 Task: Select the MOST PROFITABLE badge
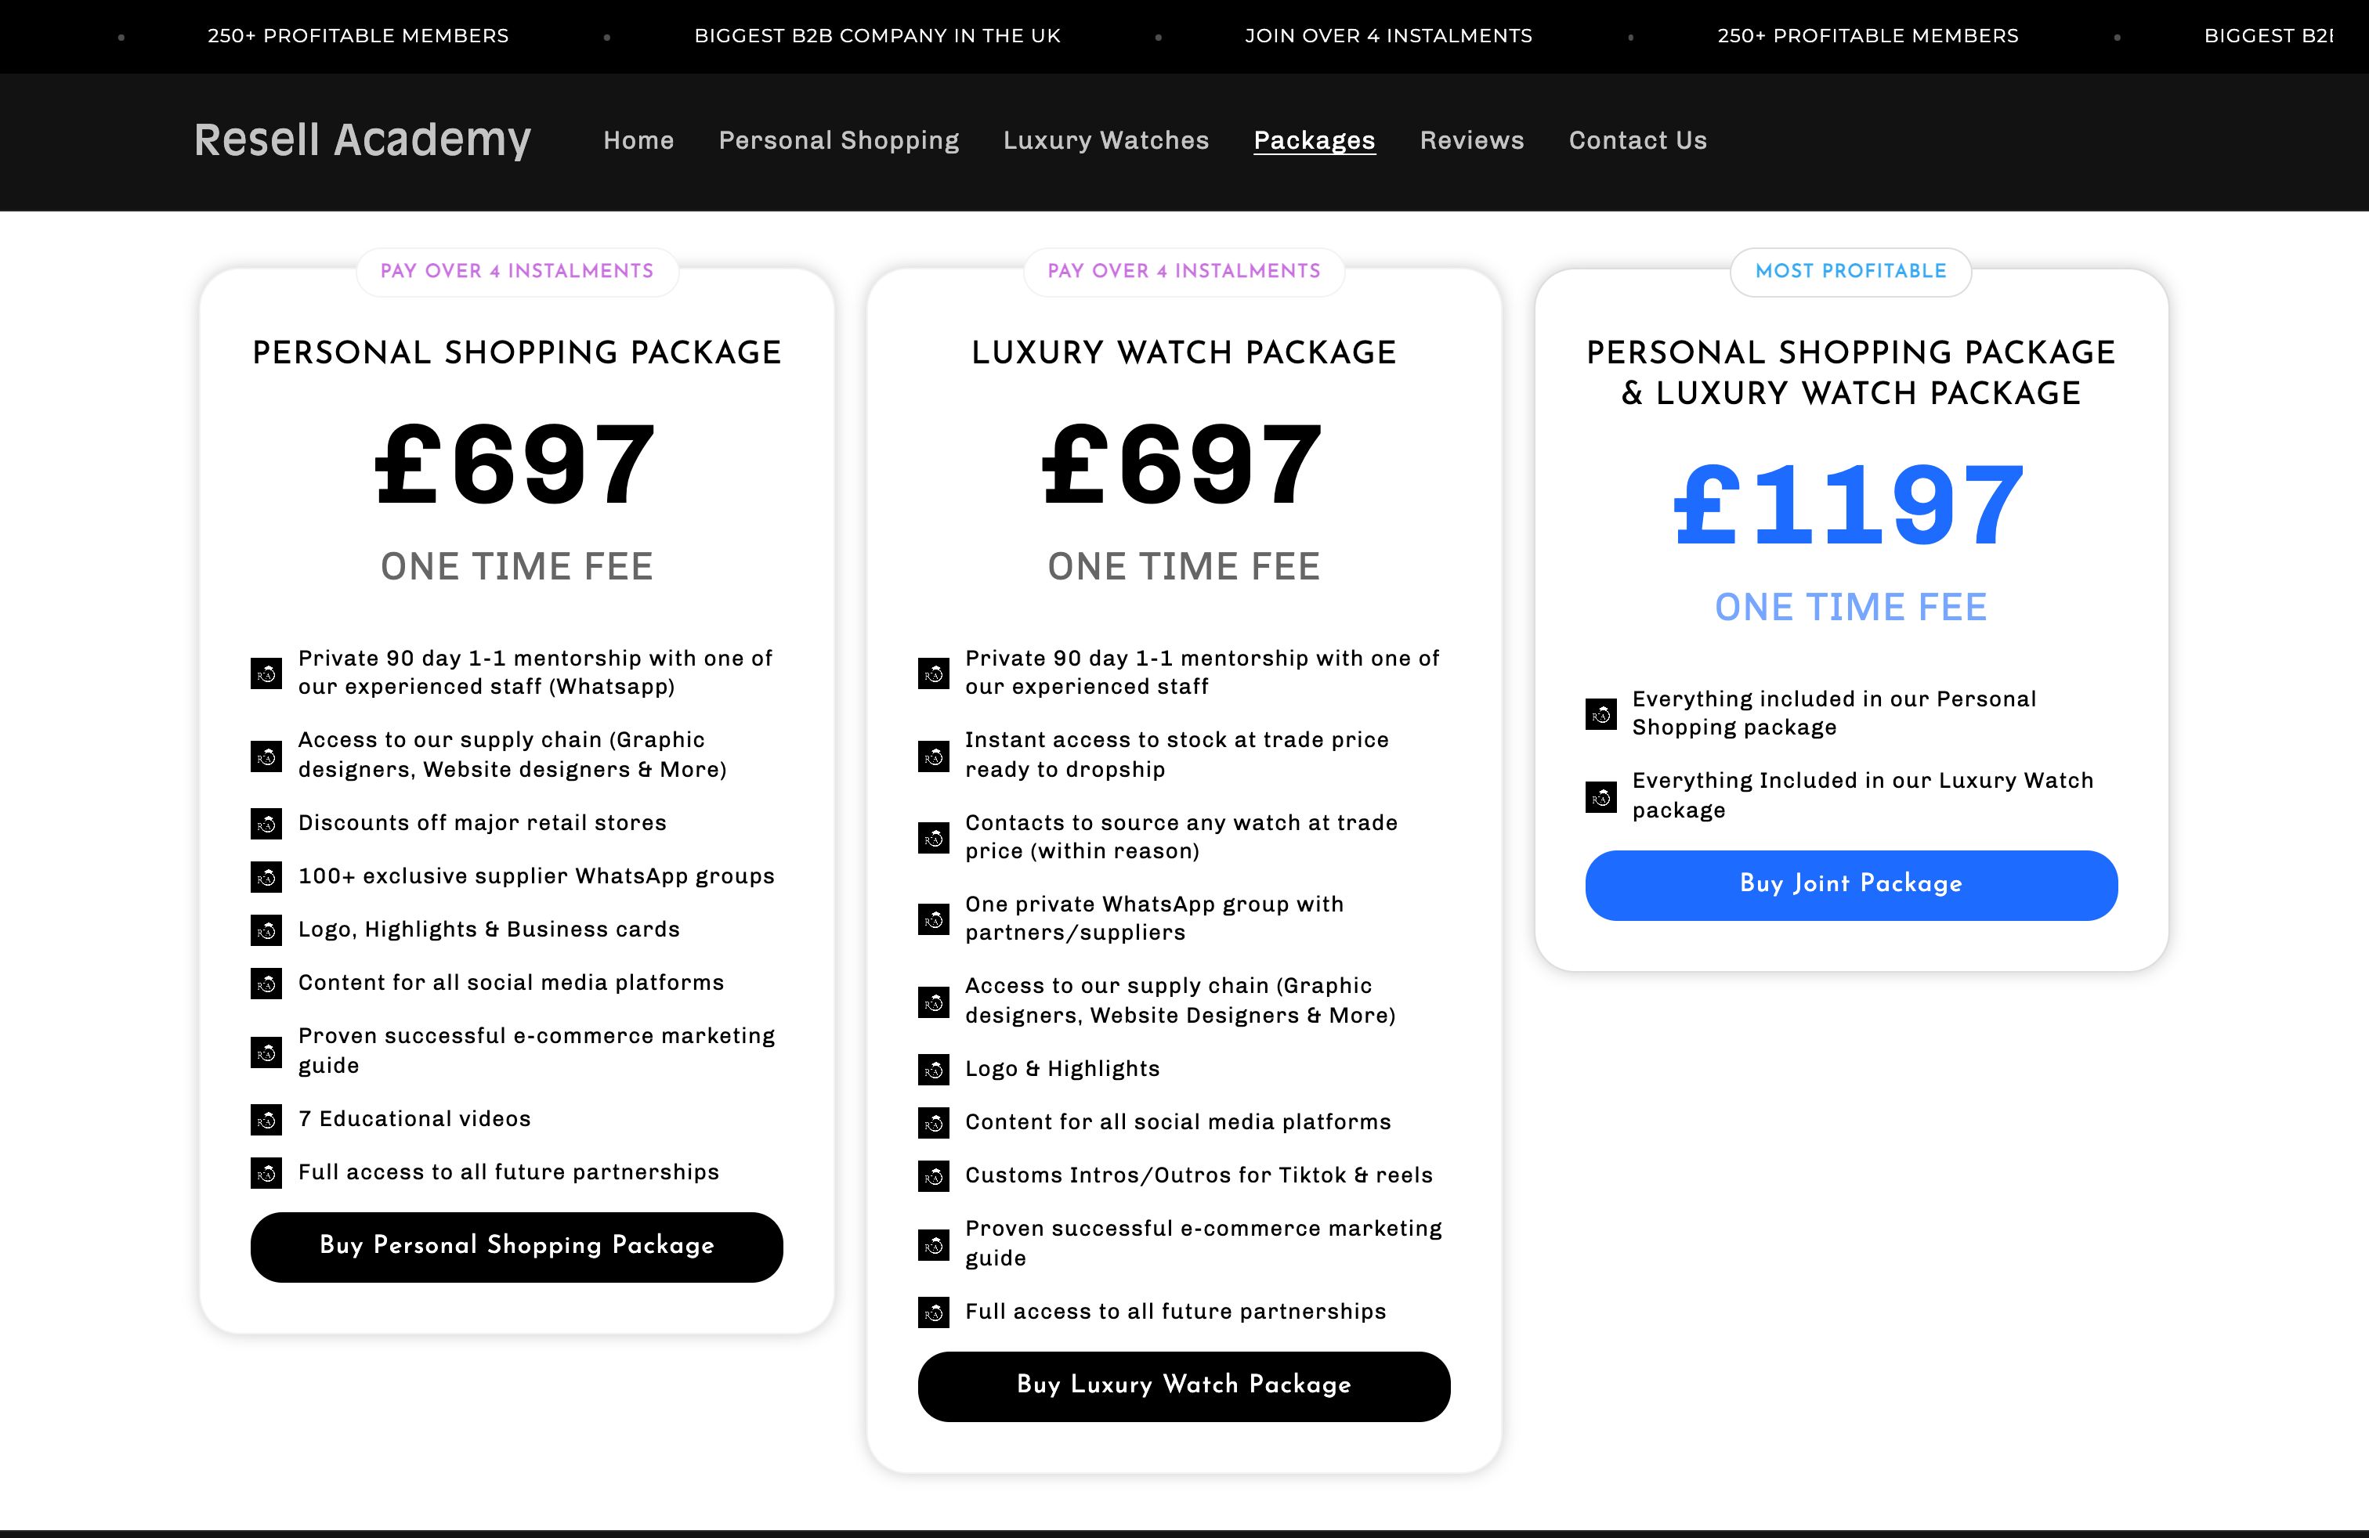tap(1850, 271)
